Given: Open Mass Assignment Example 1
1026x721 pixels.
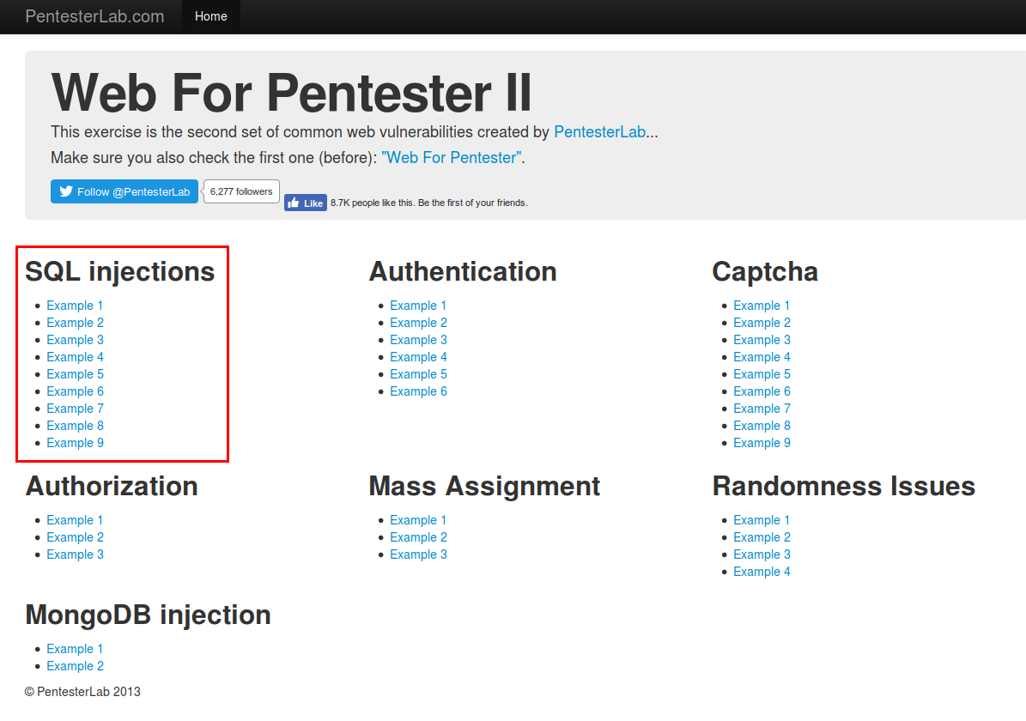Looking at the screenshot, I should click(x=418, y=520).
